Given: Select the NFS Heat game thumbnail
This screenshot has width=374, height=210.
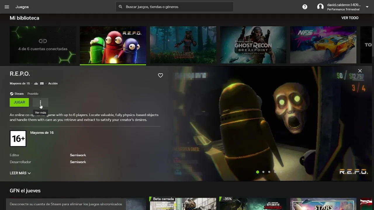Looking at the screenshot, I should (x=323, y=45).
